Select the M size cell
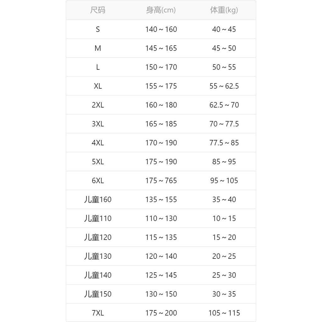Viewport: 322px width, 322px height. 98,48
